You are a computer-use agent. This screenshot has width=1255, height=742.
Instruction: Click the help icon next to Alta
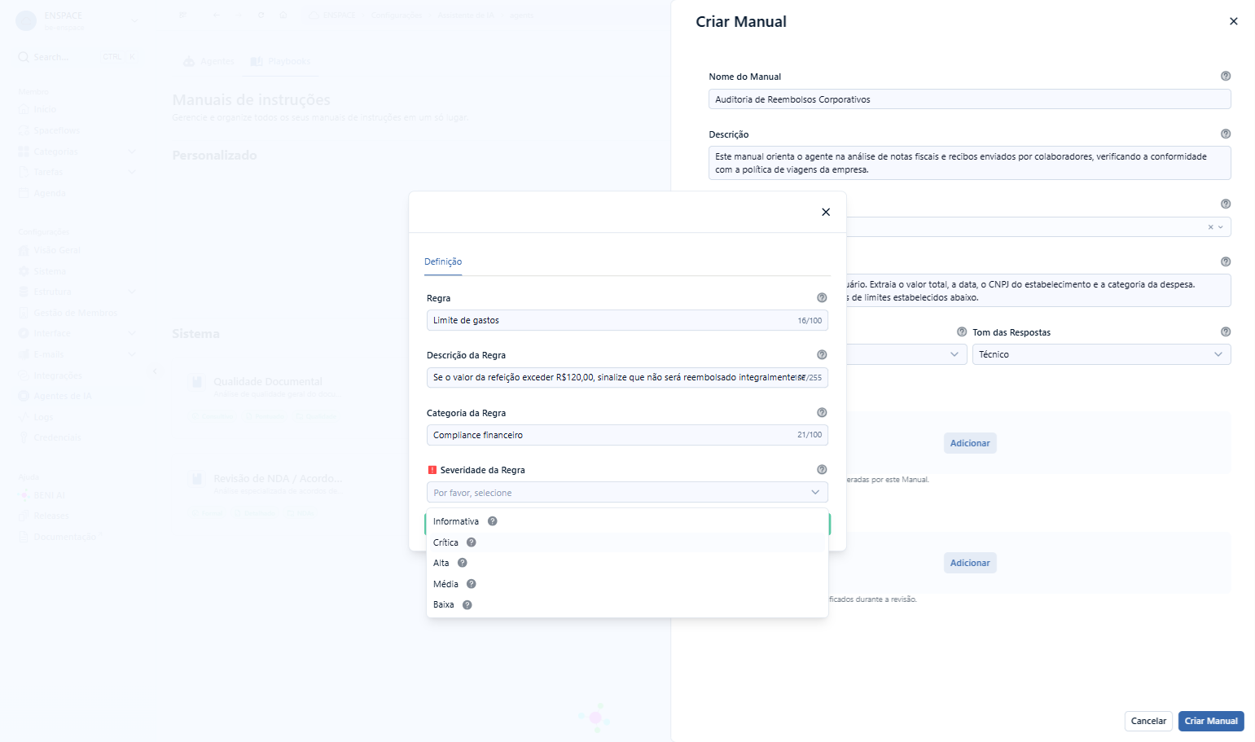click(462, 563)
